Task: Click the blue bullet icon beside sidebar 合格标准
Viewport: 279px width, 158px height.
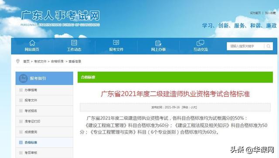Action: 21,142
